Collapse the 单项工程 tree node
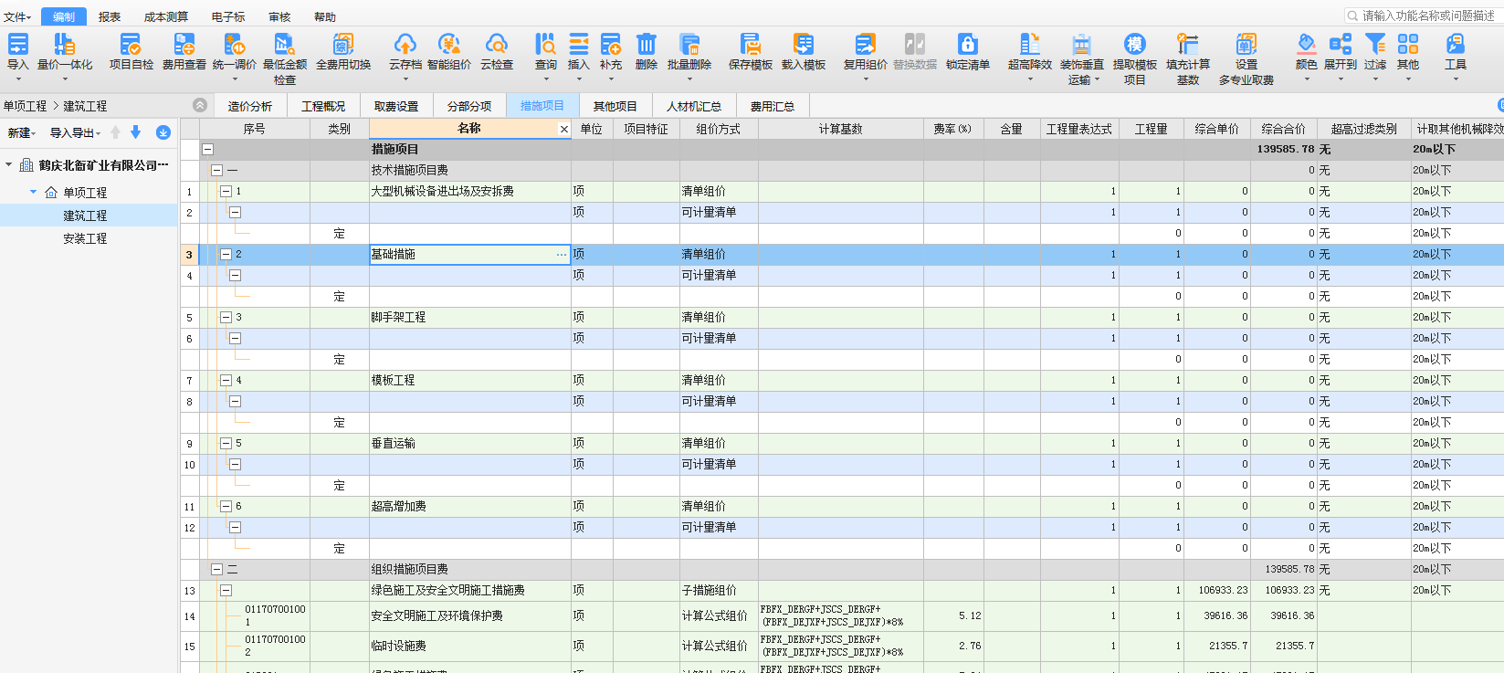 pyautogui.click(x=34, y=192)
